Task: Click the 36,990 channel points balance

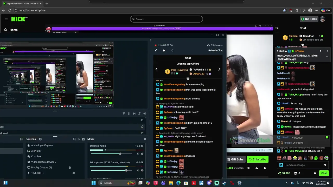Action: tap(284, 173)
